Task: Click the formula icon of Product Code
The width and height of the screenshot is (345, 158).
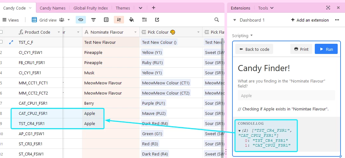Action: [x=21, y=32]
